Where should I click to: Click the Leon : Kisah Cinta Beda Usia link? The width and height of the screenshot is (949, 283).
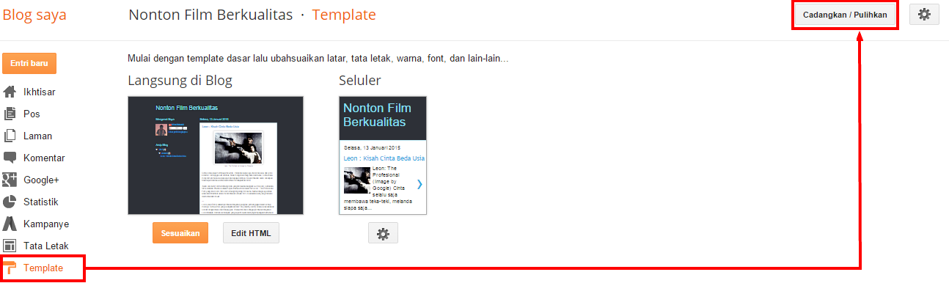pos(384,158)
